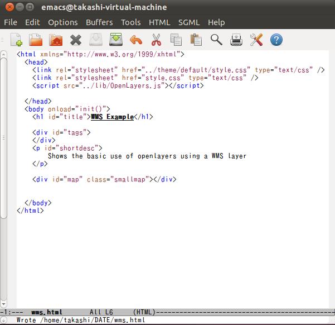Image resolution: width=335 pixels, height=325 pixels.
Task: Open the Preferences tools icon
Action: tap(256, 40)
